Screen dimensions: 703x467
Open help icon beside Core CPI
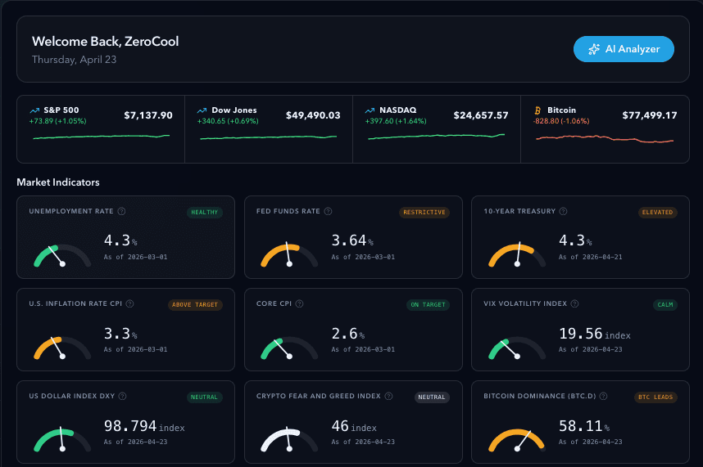[x=300, y=303]
